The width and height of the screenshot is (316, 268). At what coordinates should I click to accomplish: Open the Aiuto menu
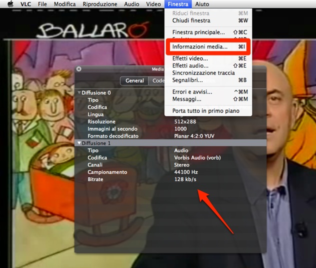[202, 4]
